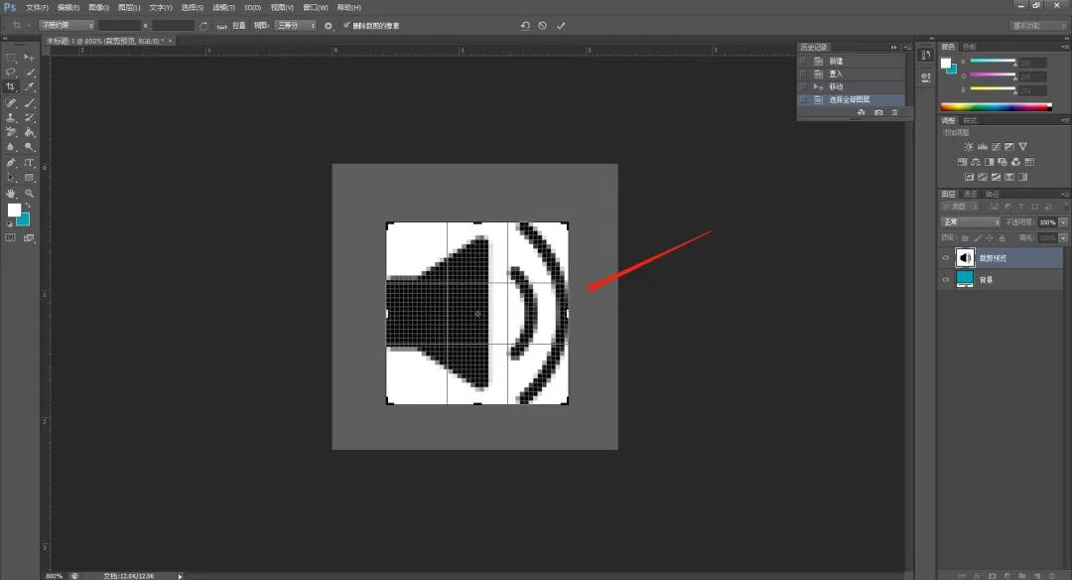Open the layer blend mode dropdown 正常
The image size is (1072, 580).
coord(970,222)
